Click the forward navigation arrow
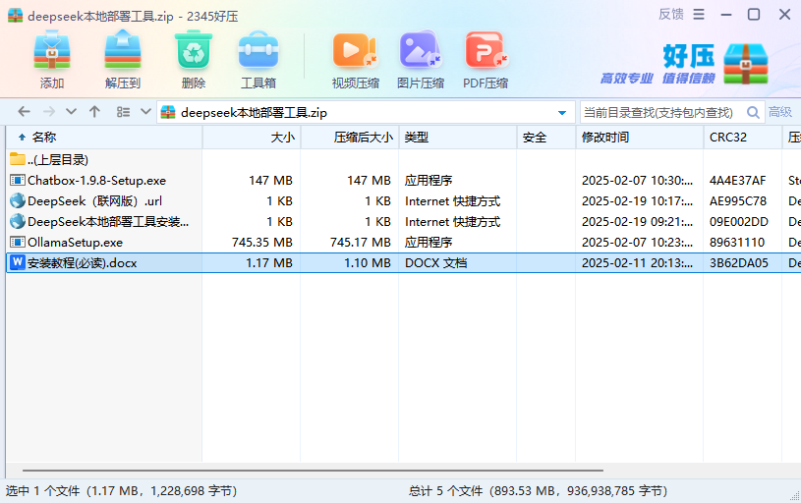This screenshot has width=801, height=503. [49, 112]
